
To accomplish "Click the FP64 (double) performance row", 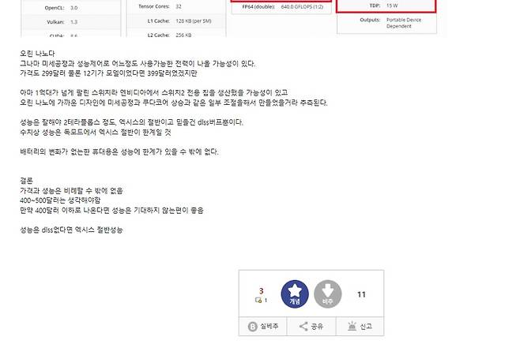I will pyautogui.click(x=281, y=6).
